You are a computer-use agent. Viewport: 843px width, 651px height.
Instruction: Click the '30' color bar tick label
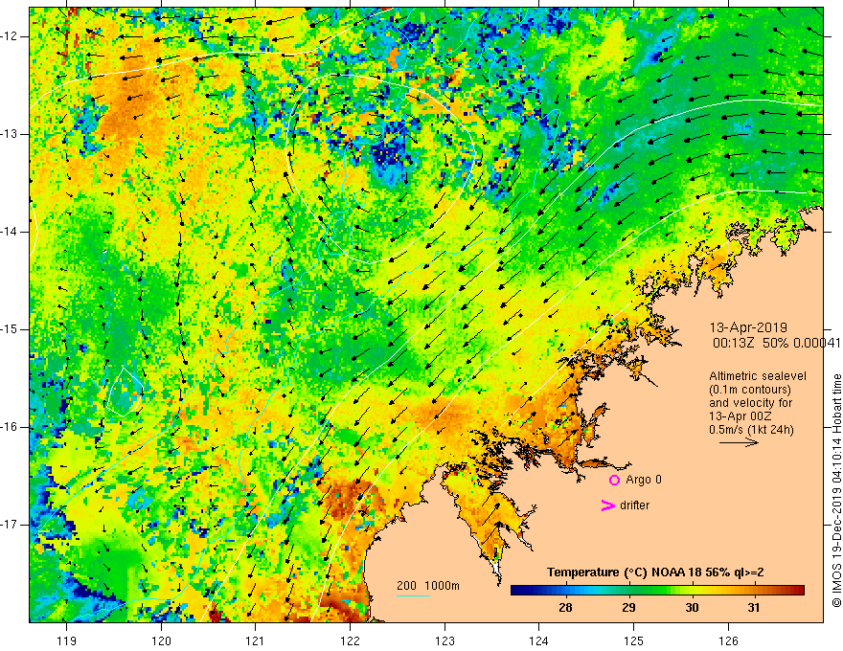(692, 608)
